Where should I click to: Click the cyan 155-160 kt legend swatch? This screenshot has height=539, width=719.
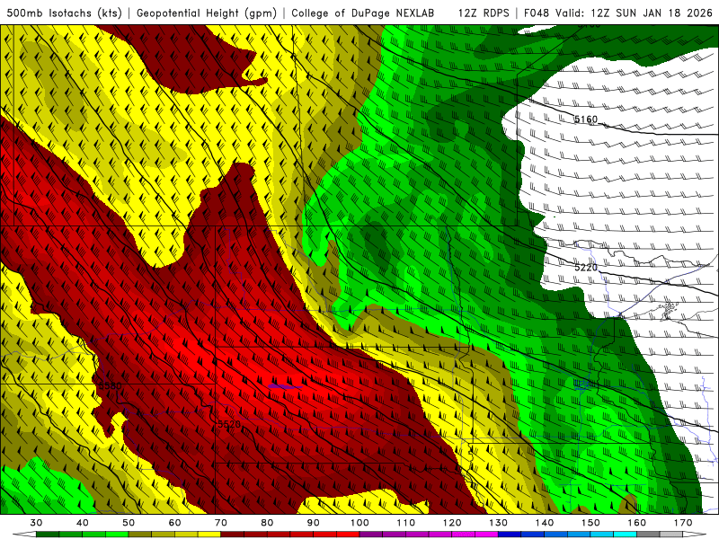pyautogui.click(x=625, y=535)
